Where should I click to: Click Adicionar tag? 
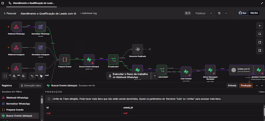pos(88,13)
